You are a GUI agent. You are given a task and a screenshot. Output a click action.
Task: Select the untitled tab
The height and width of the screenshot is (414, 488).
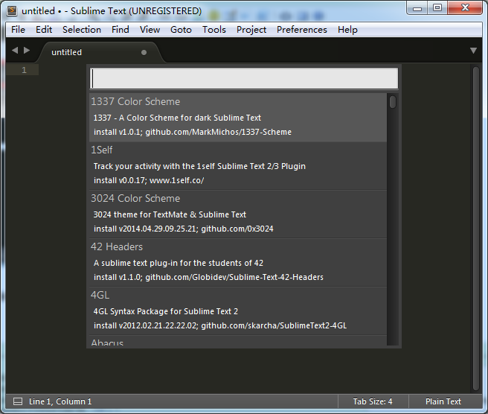[100, 52]
